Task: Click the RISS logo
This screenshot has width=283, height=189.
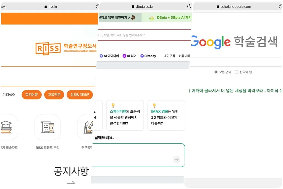Action: (48, 48)
